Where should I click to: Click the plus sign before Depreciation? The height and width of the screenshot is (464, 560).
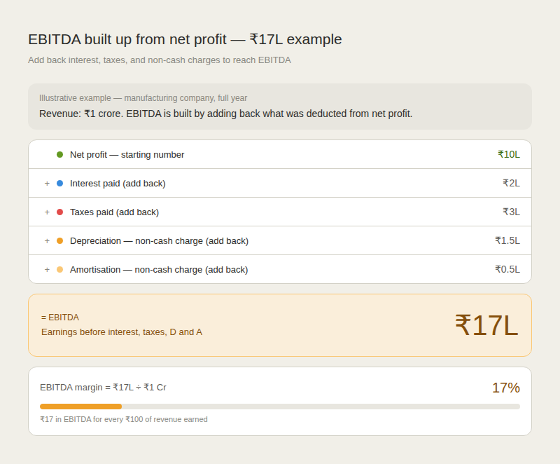click(x=47, y=241)
